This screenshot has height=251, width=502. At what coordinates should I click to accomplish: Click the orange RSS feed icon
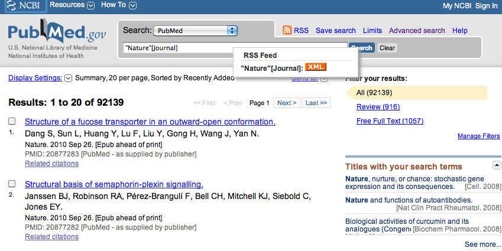click(287, 30)
